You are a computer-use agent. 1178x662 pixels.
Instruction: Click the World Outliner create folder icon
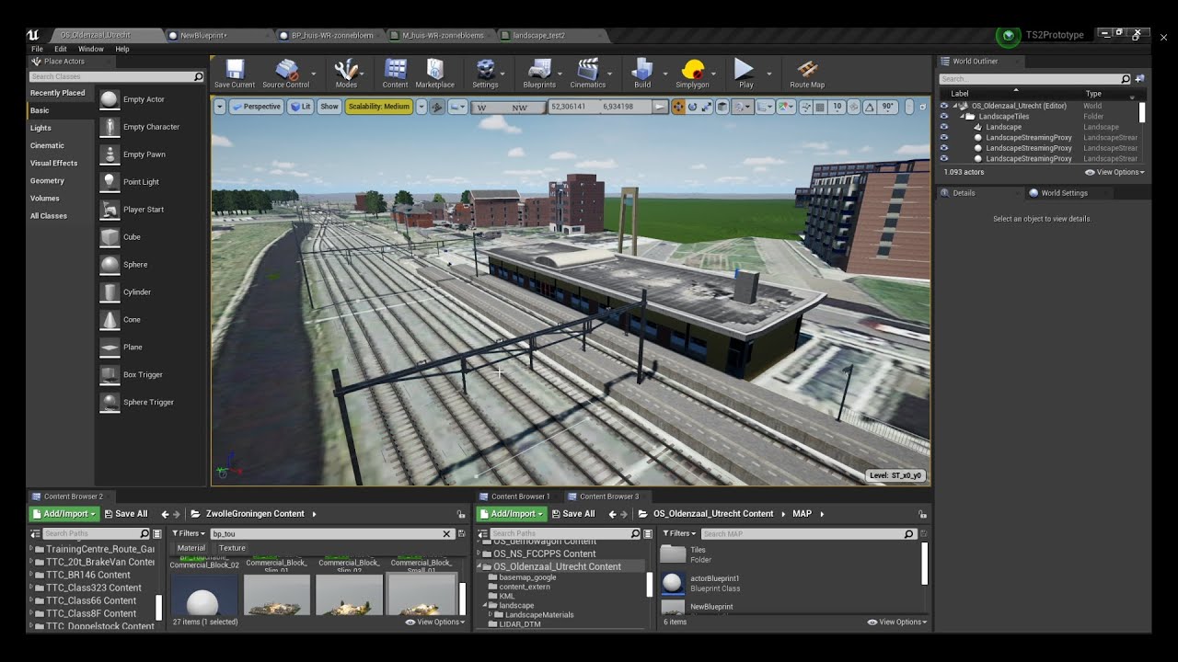pos(1139,79)
